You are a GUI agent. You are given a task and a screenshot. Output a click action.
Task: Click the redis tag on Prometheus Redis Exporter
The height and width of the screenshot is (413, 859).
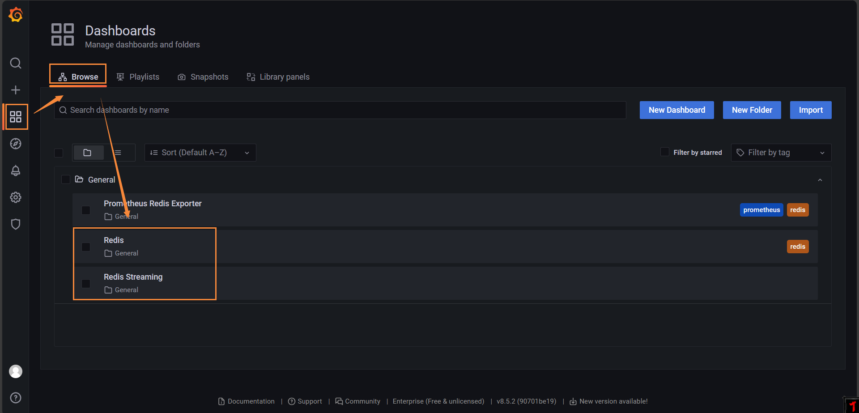tap(798, 210)
